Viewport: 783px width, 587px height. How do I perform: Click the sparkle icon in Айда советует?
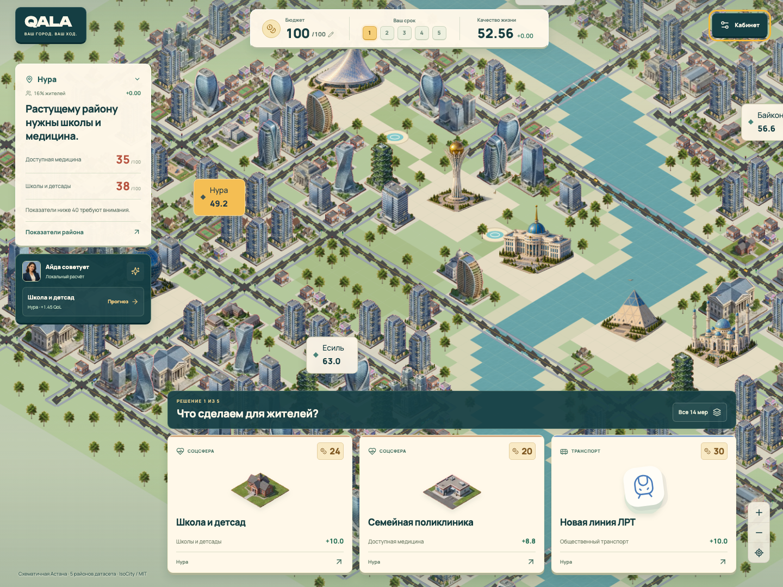pyautogui.click(x=135, y=271)
